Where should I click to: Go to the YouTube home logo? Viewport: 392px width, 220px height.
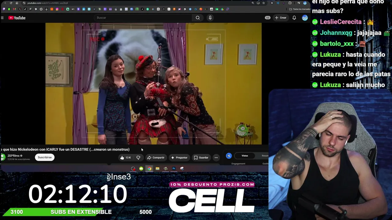[17, 18]
